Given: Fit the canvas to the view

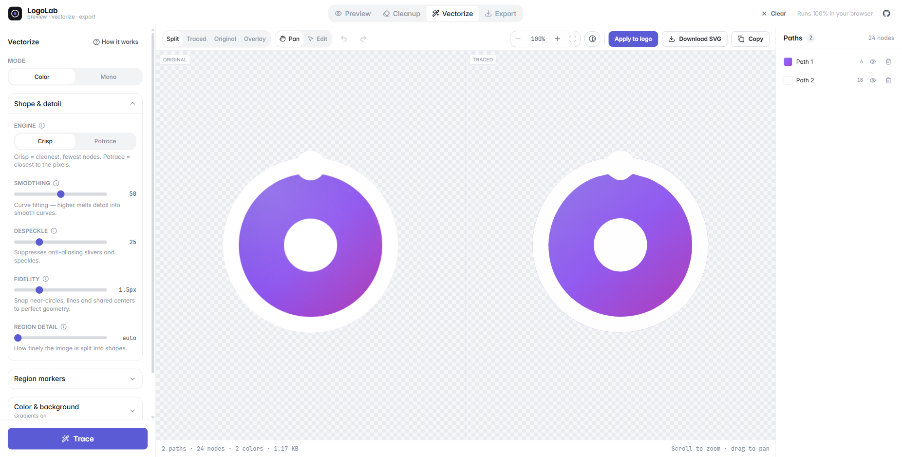Looking at the screenshot, I should (x=573, y=39).
